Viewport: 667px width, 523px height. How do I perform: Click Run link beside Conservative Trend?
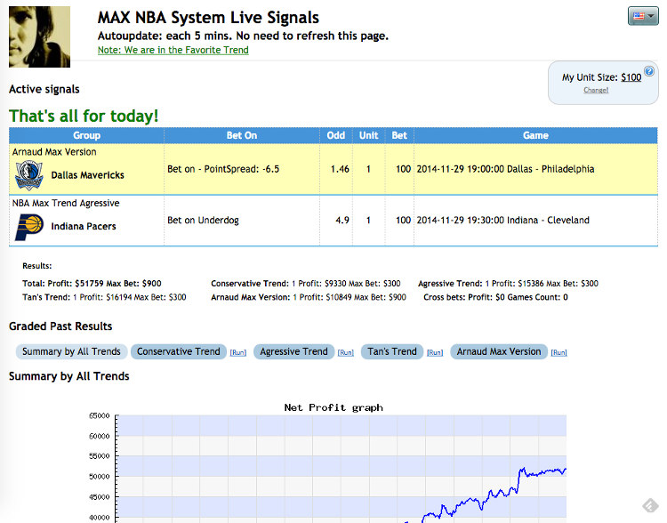(x=238, y=353)
